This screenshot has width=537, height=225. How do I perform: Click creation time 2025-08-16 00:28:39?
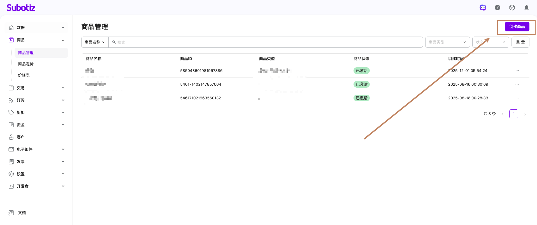point(468,98)
